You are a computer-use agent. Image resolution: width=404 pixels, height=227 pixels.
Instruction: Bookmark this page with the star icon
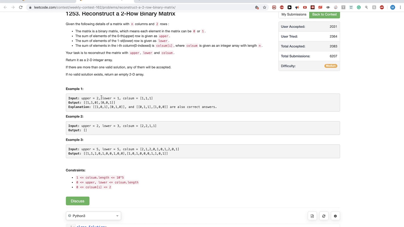[x=264, y=7]
